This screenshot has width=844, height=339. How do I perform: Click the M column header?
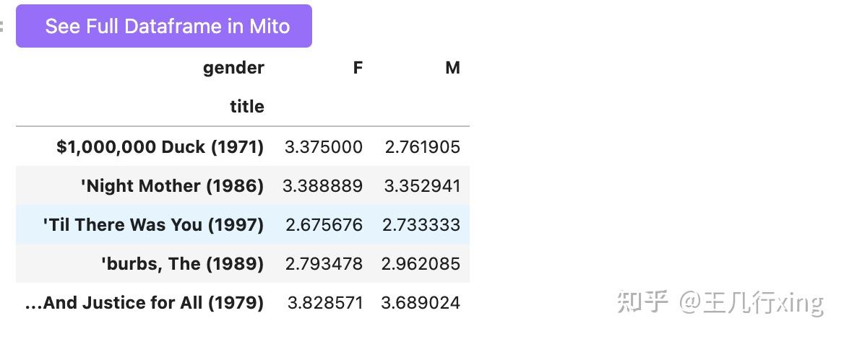pos(452,68)
